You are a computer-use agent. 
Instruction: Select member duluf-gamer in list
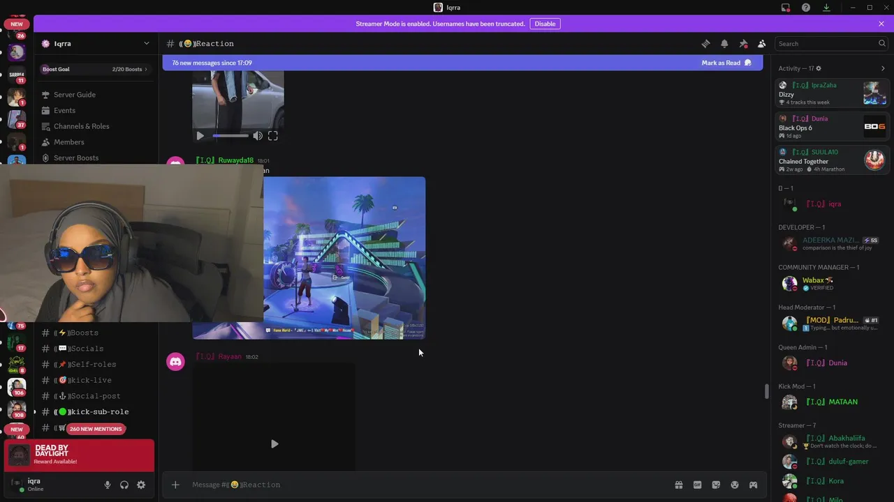833,462
